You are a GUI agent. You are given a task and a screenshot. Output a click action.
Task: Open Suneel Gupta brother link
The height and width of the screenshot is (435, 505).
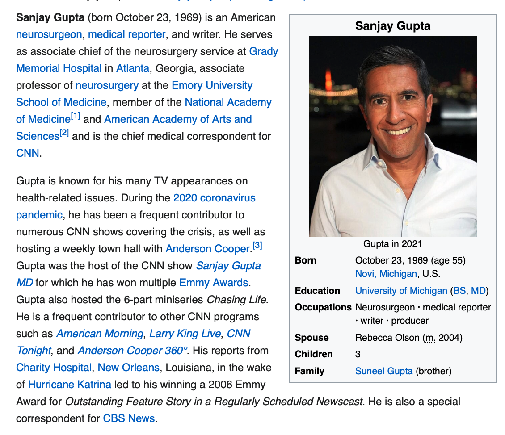coord(384,371)
